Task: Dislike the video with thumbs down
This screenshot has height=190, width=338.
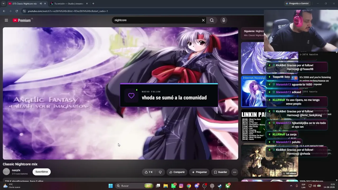Action: [160, 172]
